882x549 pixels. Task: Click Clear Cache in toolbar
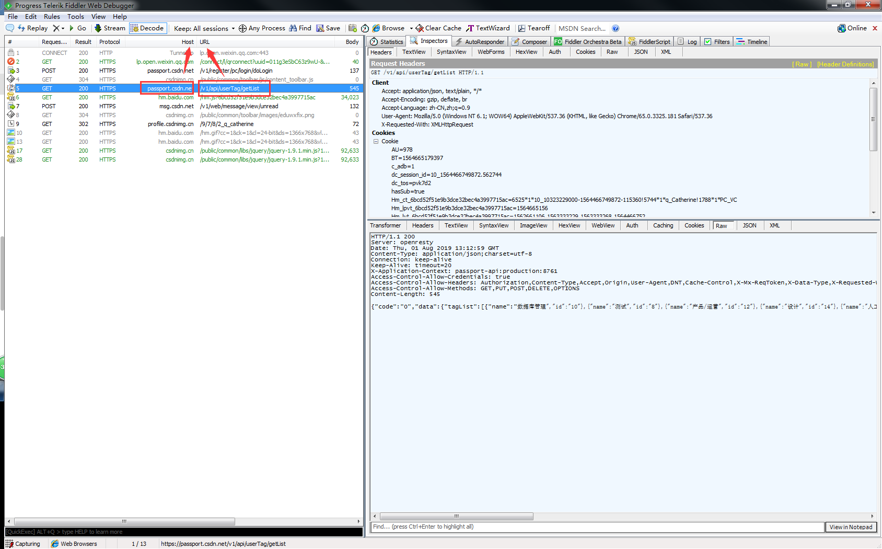click(x=438, y=28)
